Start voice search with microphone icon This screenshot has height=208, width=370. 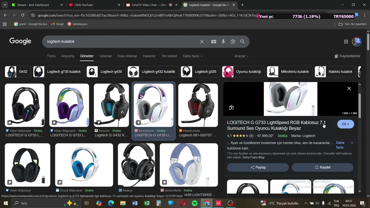[x=223, y=42]
